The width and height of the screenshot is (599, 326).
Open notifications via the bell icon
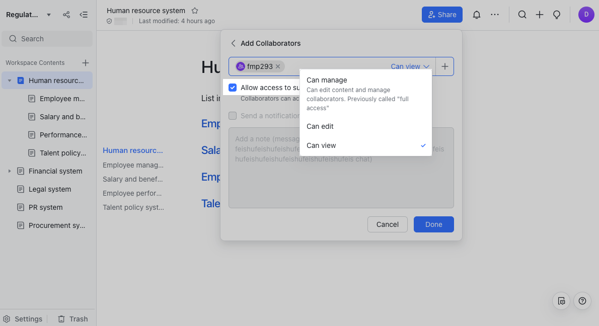click(476, 15)
